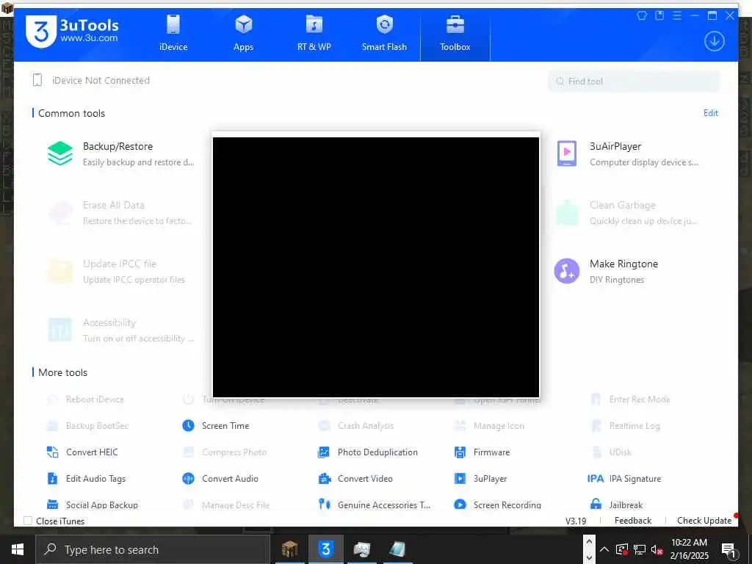Click the Backup BootSec label
The width and height of the screenshot is (752, 564).
point(98,425)
